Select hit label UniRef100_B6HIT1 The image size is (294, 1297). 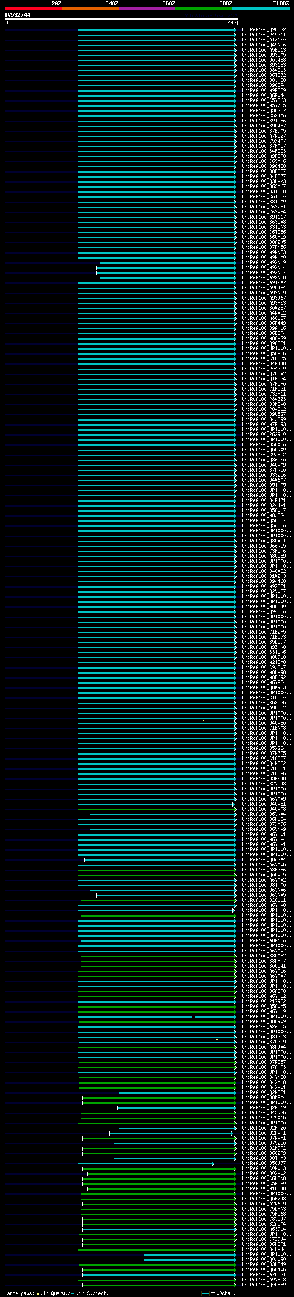tap(263, 1245)
